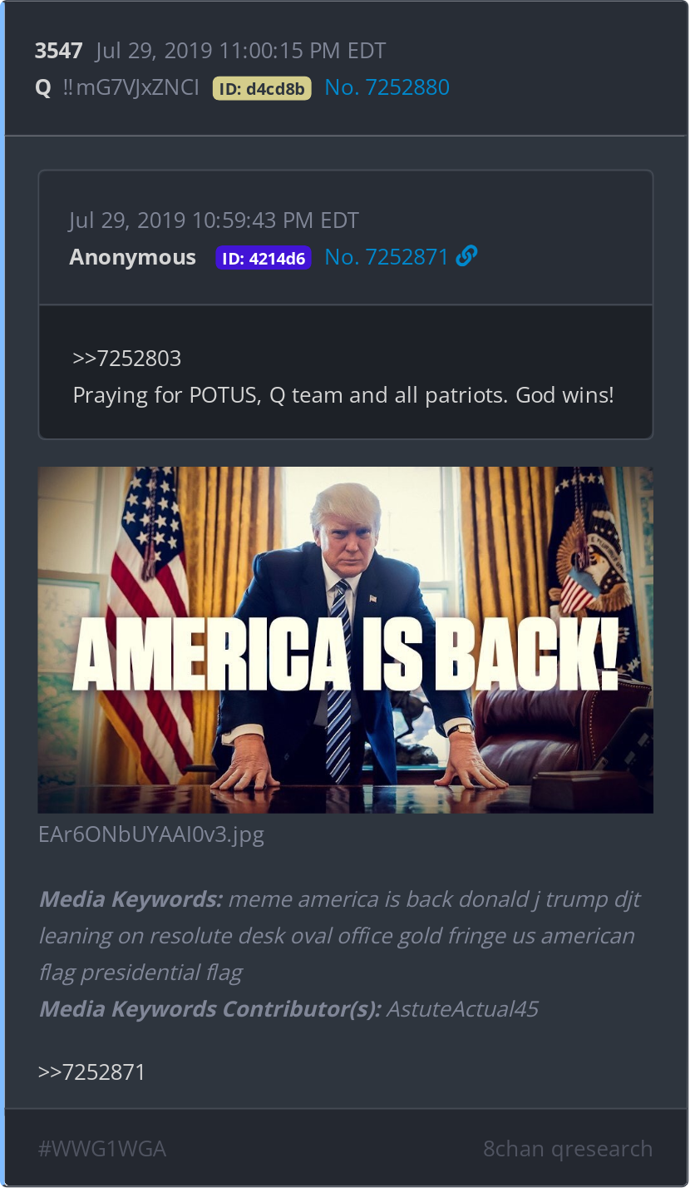Viewport: 690px width, 1188px height.
Task: Open post link No. 7252880
Action: (x=387, y=87)
